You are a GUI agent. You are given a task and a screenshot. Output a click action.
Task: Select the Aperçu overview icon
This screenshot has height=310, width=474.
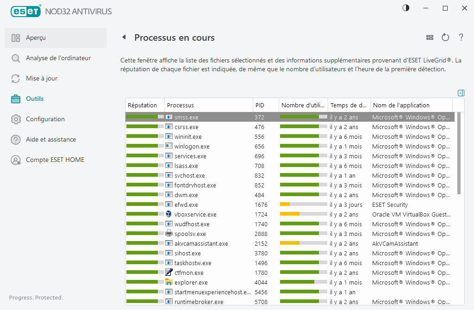(x=15, y=37)
